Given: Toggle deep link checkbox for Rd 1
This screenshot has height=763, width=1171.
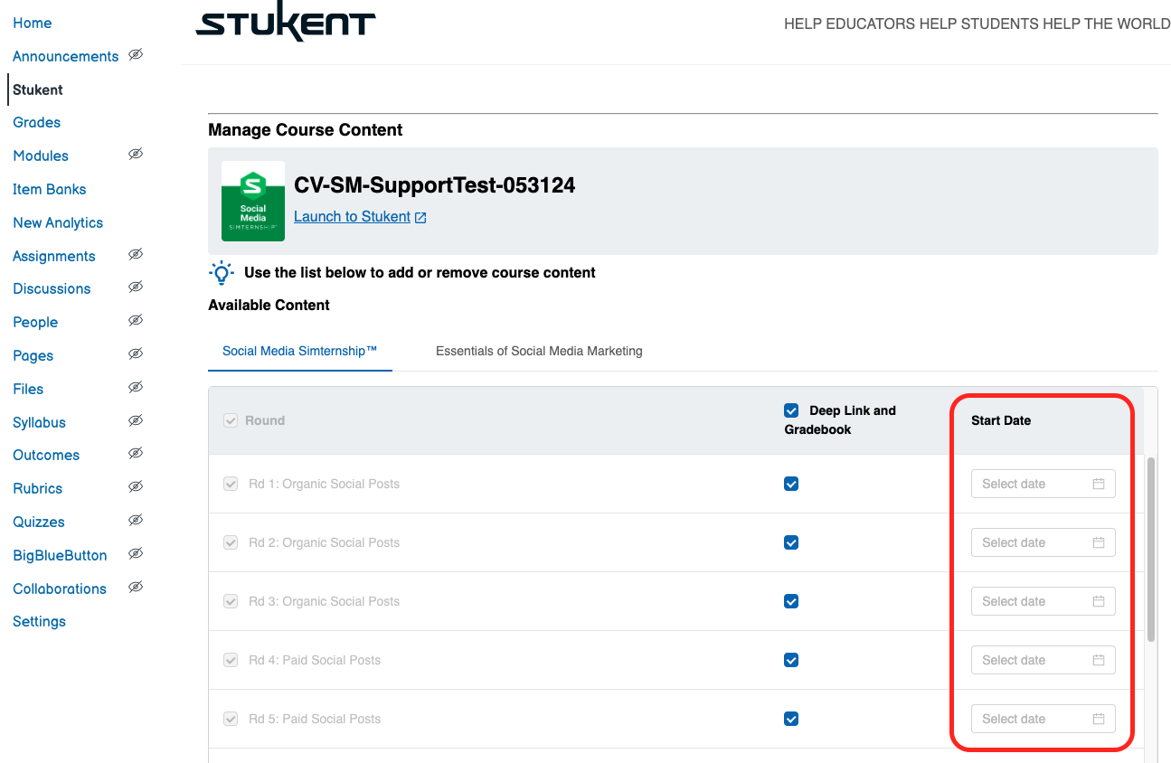Looking at the screenshot, I should [x=791, y=484].
